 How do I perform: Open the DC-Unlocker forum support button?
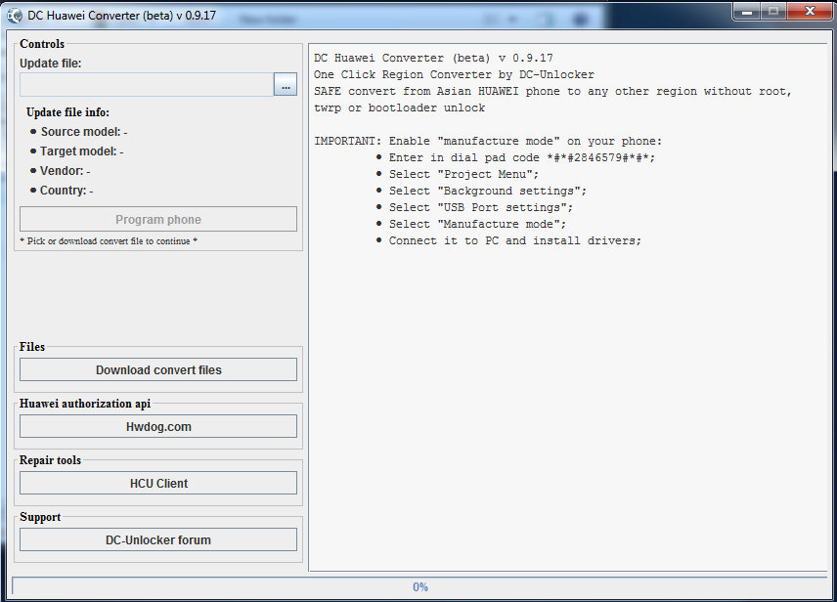tap(158, 539)
